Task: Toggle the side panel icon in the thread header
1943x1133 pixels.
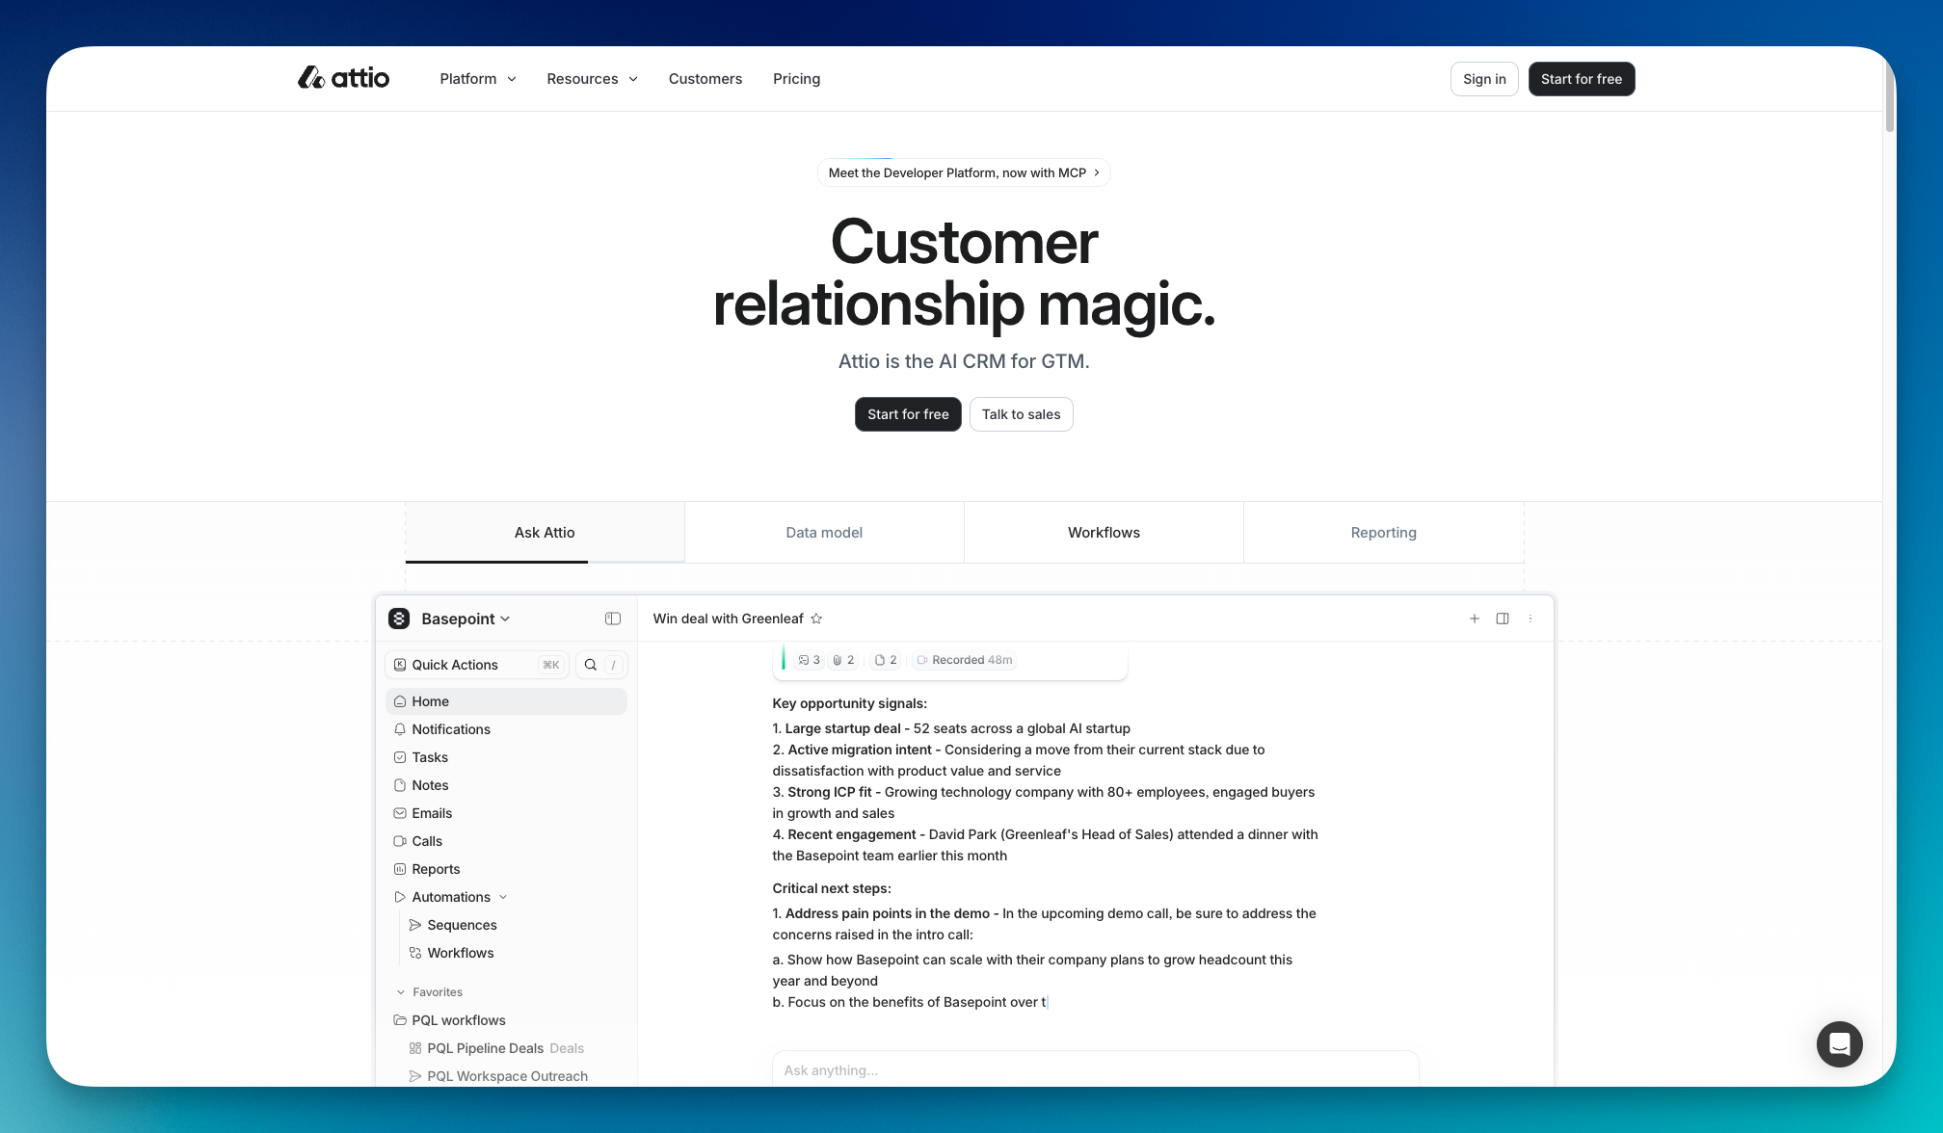Action: pyautogui.click(x=1503, y=619)
